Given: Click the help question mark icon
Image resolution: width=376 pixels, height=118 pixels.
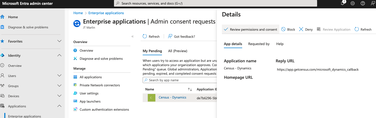Looking at the screenshot, I should click(363, 3).
